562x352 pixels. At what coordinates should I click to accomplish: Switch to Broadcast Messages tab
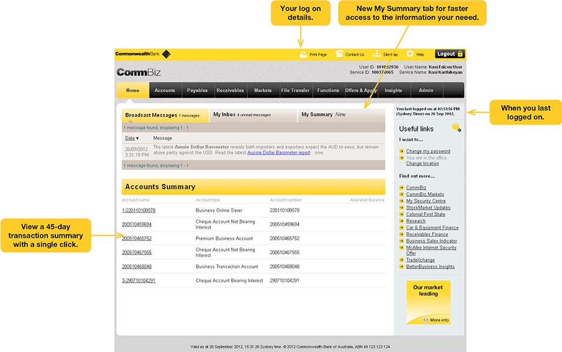point(165,115)
